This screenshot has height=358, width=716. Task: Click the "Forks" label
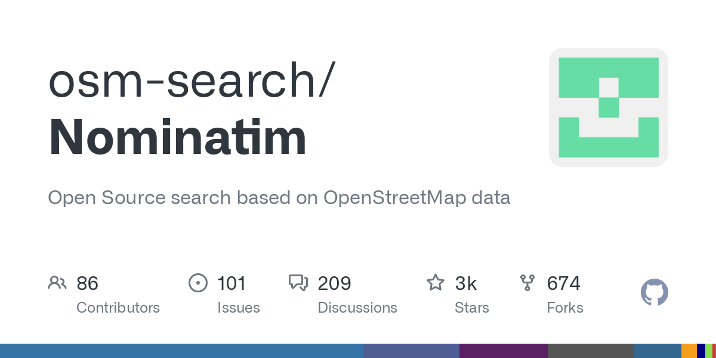click(x=565, y=308)
